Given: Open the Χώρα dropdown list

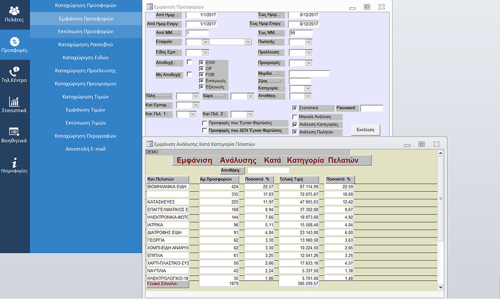Looking at the screenshot, I should coord(250,96).
